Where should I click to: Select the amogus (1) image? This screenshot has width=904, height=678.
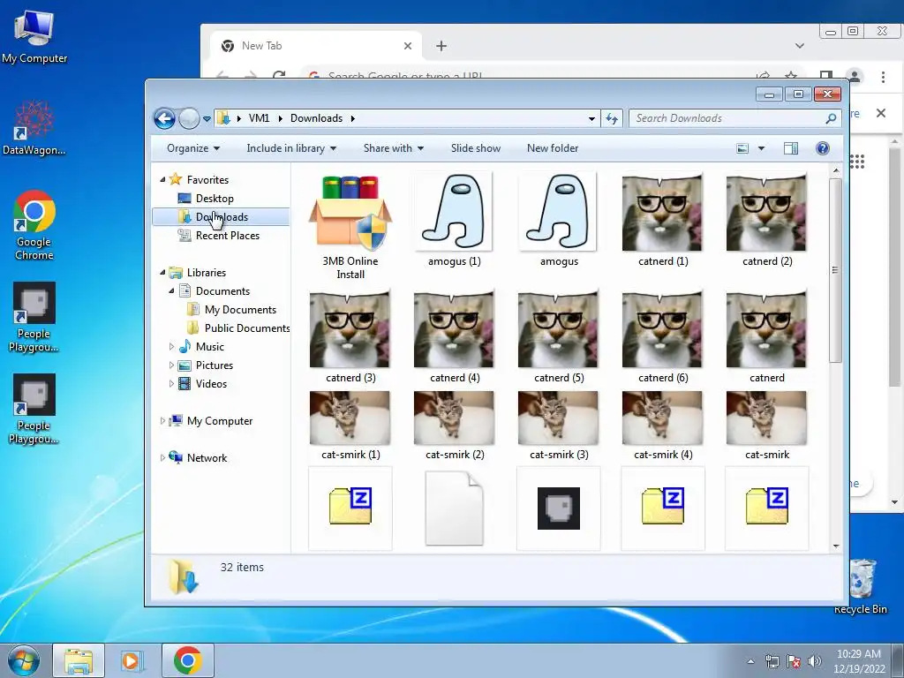(x=455, y=220)
